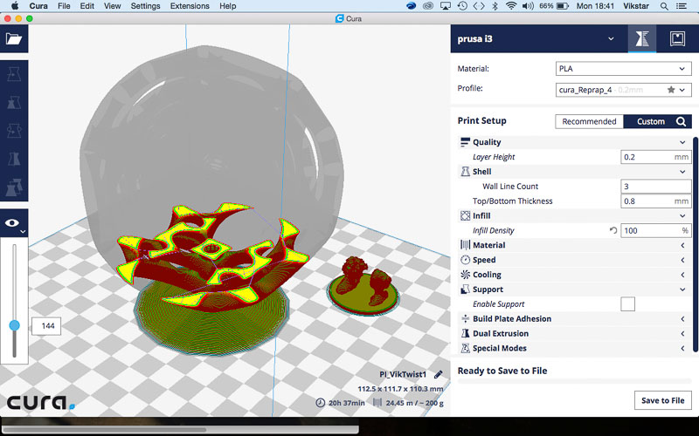The image size is (699, 436).
Task: Open file with the folder icon
Action: [x=14, y=38]
